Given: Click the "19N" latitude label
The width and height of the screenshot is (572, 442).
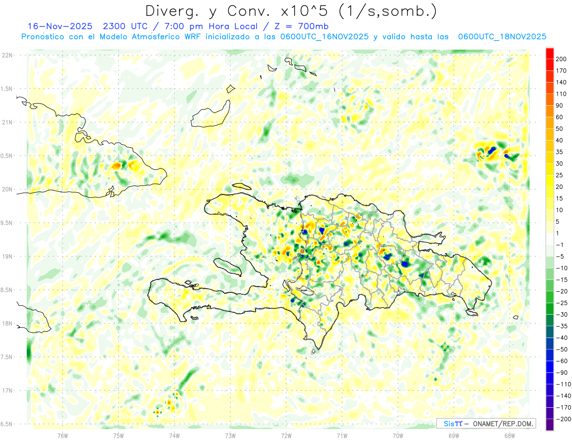Looking at the screenshot, I should click(x=7, y=256).
